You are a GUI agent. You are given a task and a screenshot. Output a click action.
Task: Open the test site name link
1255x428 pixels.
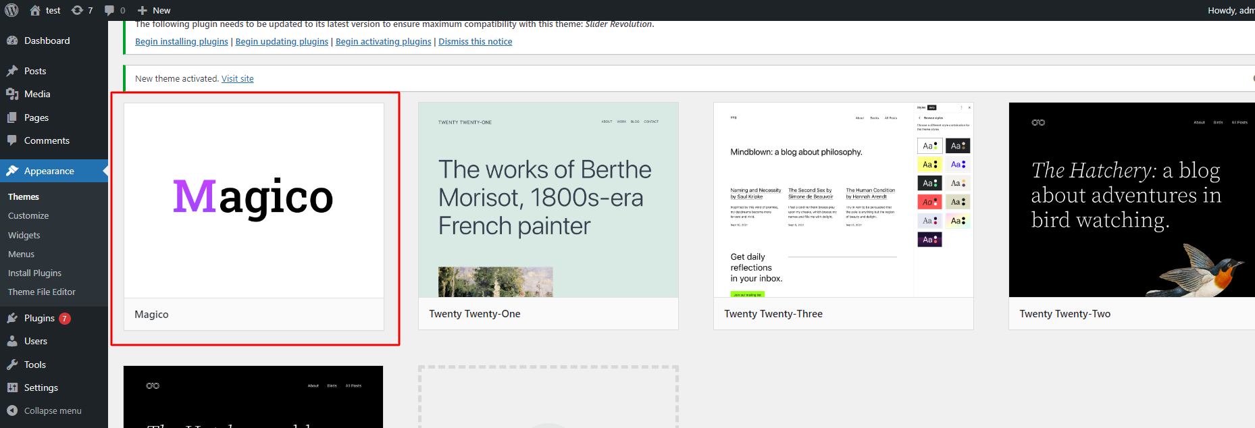53,10
